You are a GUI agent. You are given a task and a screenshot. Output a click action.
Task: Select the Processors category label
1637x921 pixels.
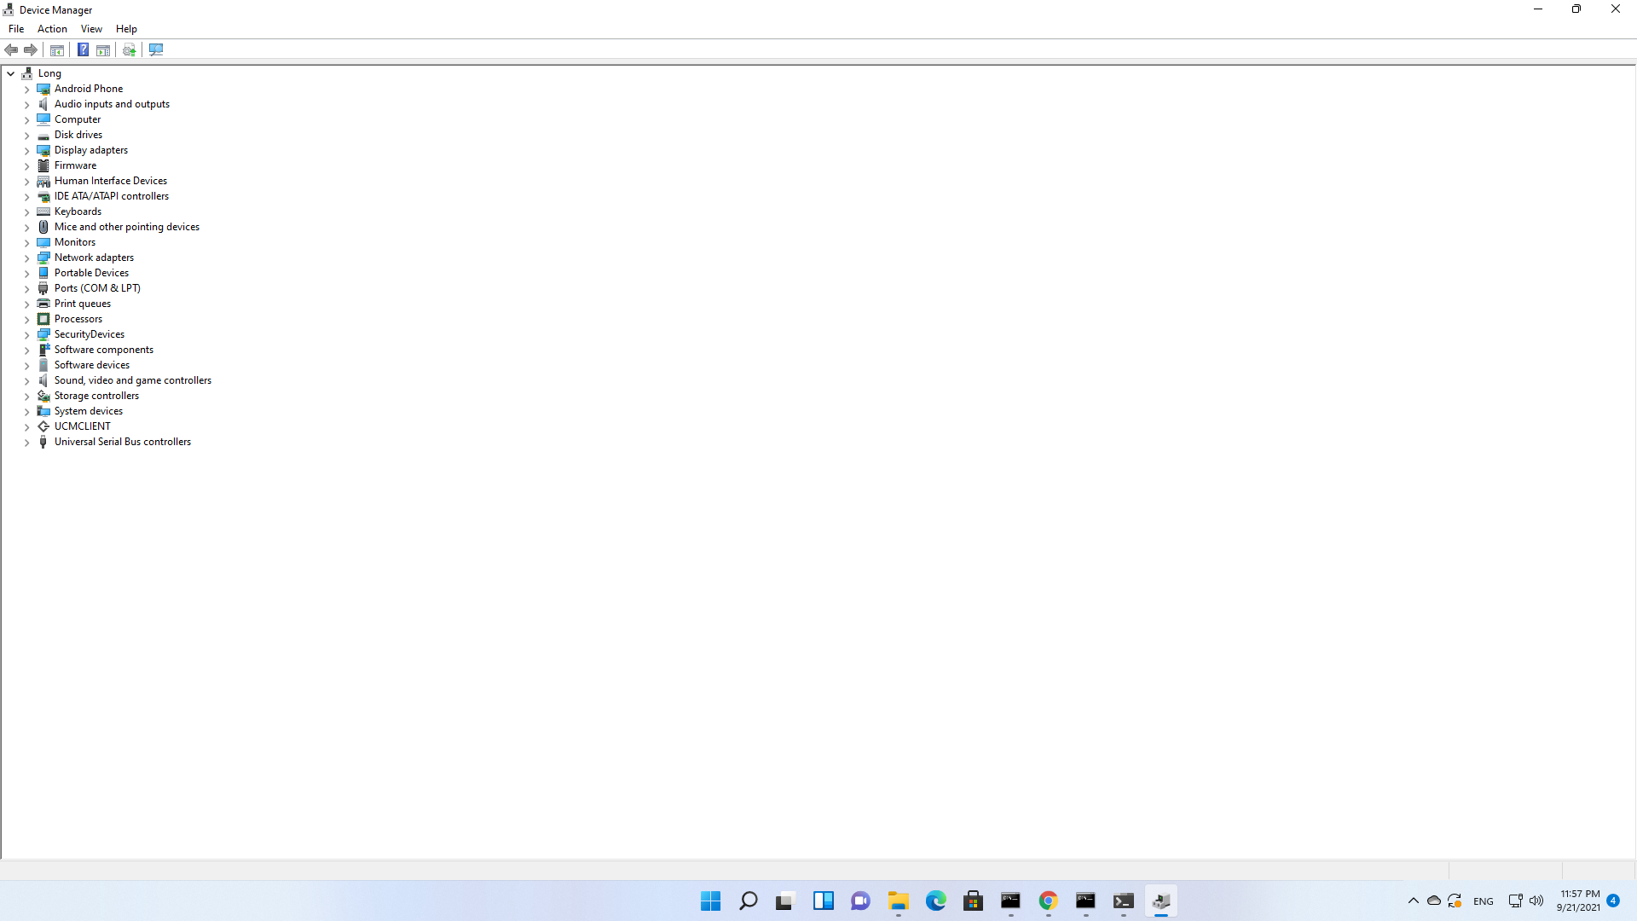pos(78,319)
